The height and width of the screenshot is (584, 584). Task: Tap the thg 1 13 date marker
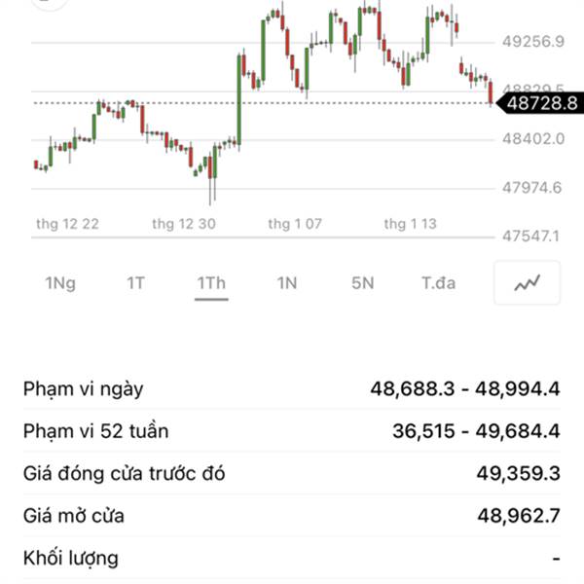[x=410, y=224]
